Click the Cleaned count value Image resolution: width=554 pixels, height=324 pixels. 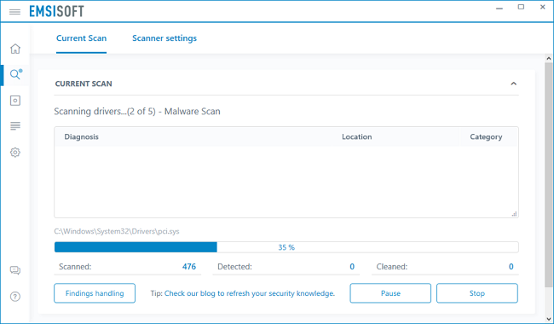pyautogui.click(x=511, y=267)
